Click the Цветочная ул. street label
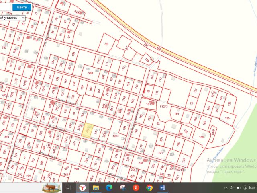This screenshot has height=193, width=257. 65,101
